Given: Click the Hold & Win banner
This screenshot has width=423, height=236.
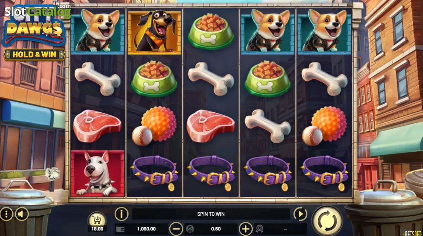Looking at the screenshot, I should 34,54.
